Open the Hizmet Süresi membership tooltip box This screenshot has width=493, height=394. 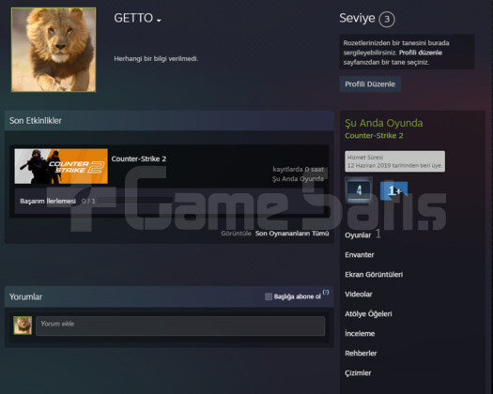tap(395, 161)
